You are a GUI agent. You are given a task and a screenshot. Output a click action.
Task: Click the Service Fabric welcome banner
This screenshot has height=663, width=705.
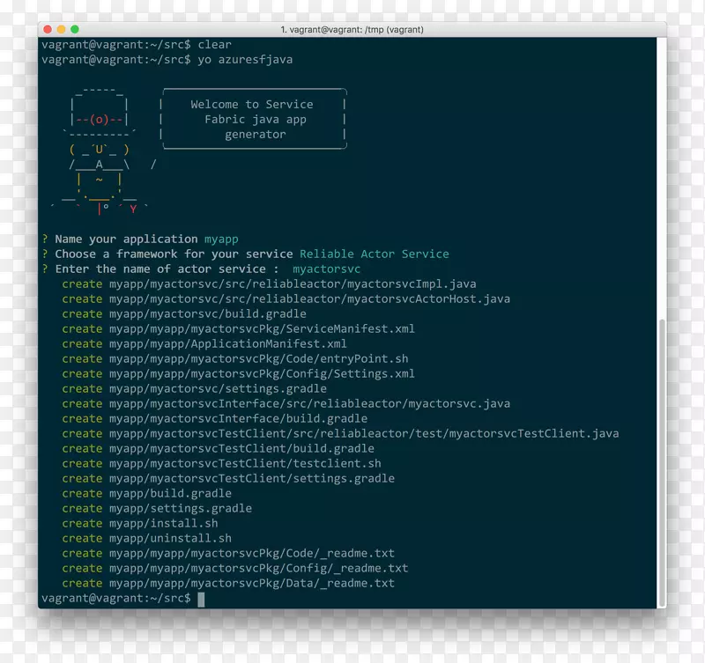pos(252,120)
